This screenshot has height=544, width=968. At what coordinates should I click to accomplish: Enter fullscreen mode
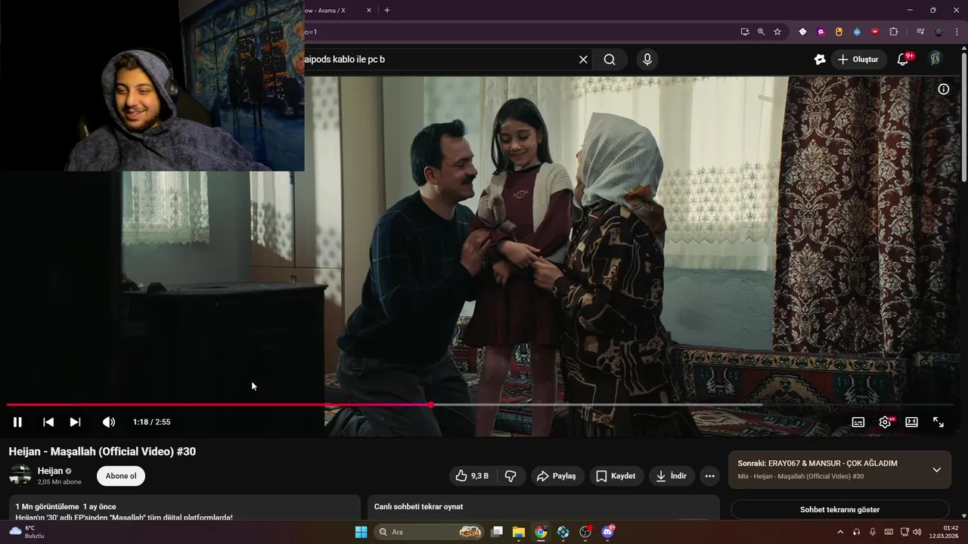(x=939, y=422)
